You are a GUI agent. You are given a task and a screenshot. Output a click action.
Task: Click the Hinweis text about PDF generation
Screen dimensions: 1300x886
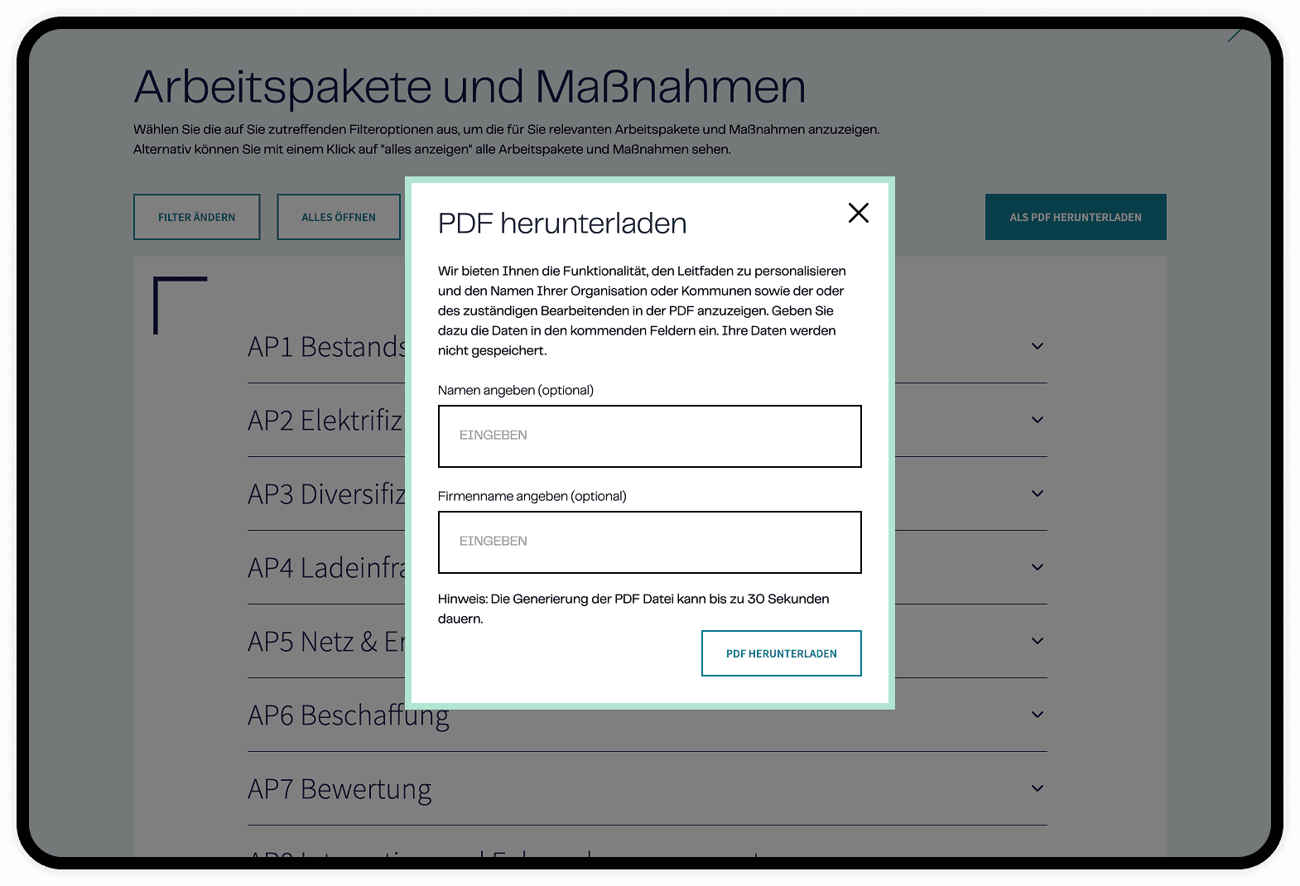coord(633,609)
